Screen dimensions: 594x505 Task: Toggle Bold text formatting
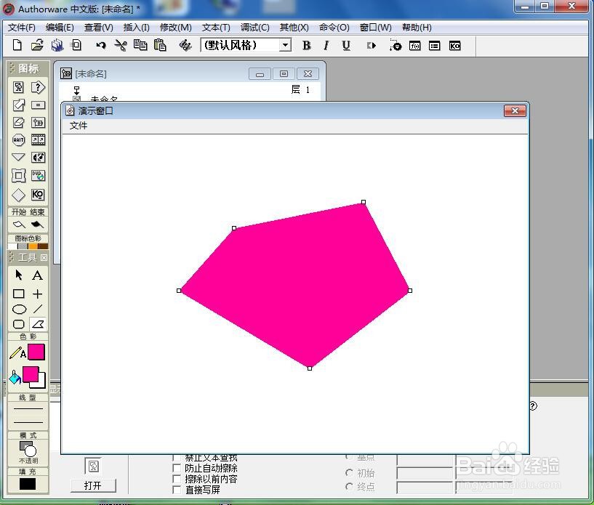point(307,46)
